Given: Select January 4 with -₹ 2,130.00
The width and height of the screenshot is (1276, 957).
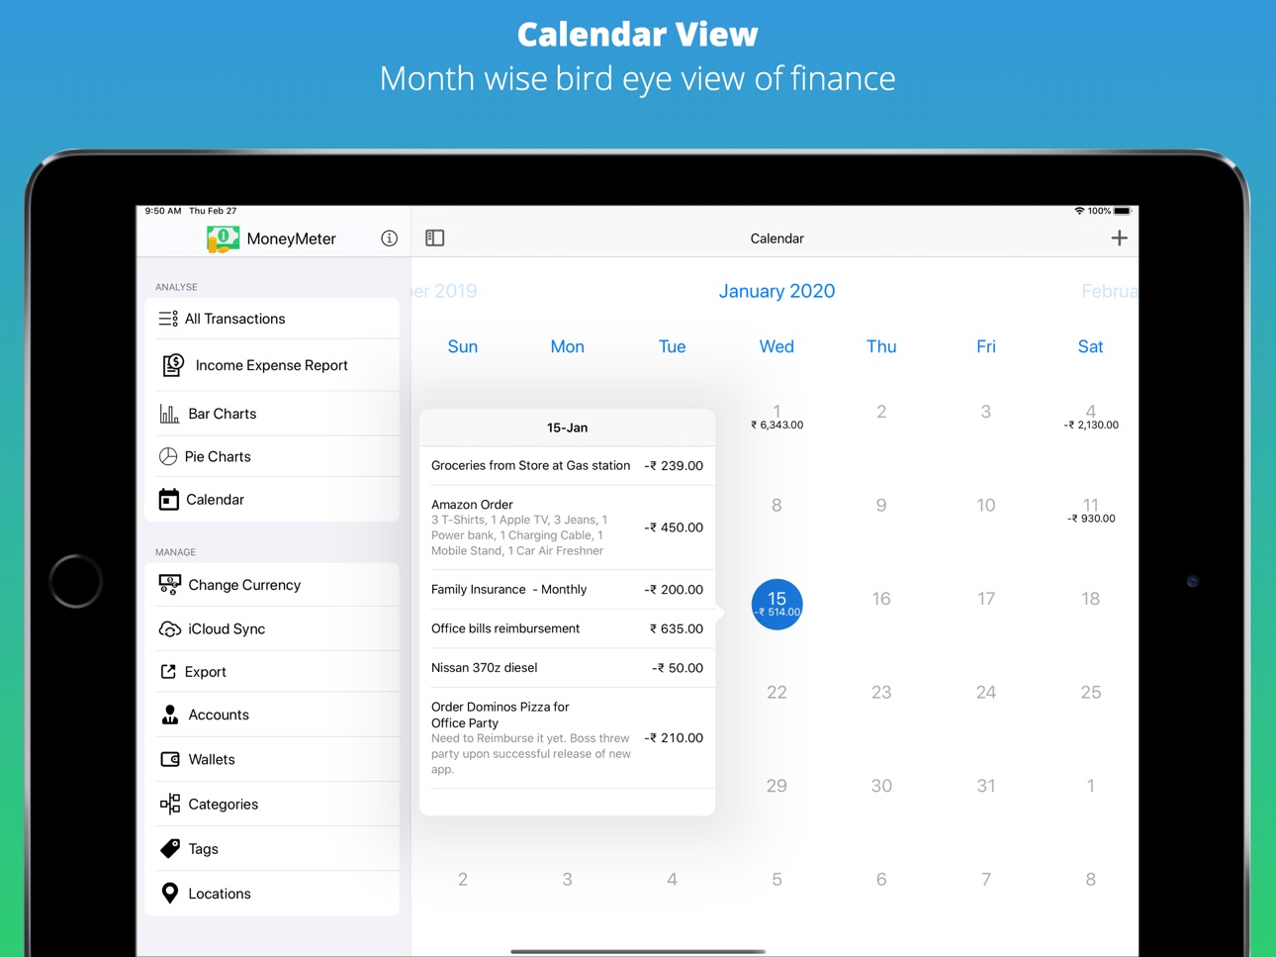Looking at the screenshot, I should tap(1090, 417).
